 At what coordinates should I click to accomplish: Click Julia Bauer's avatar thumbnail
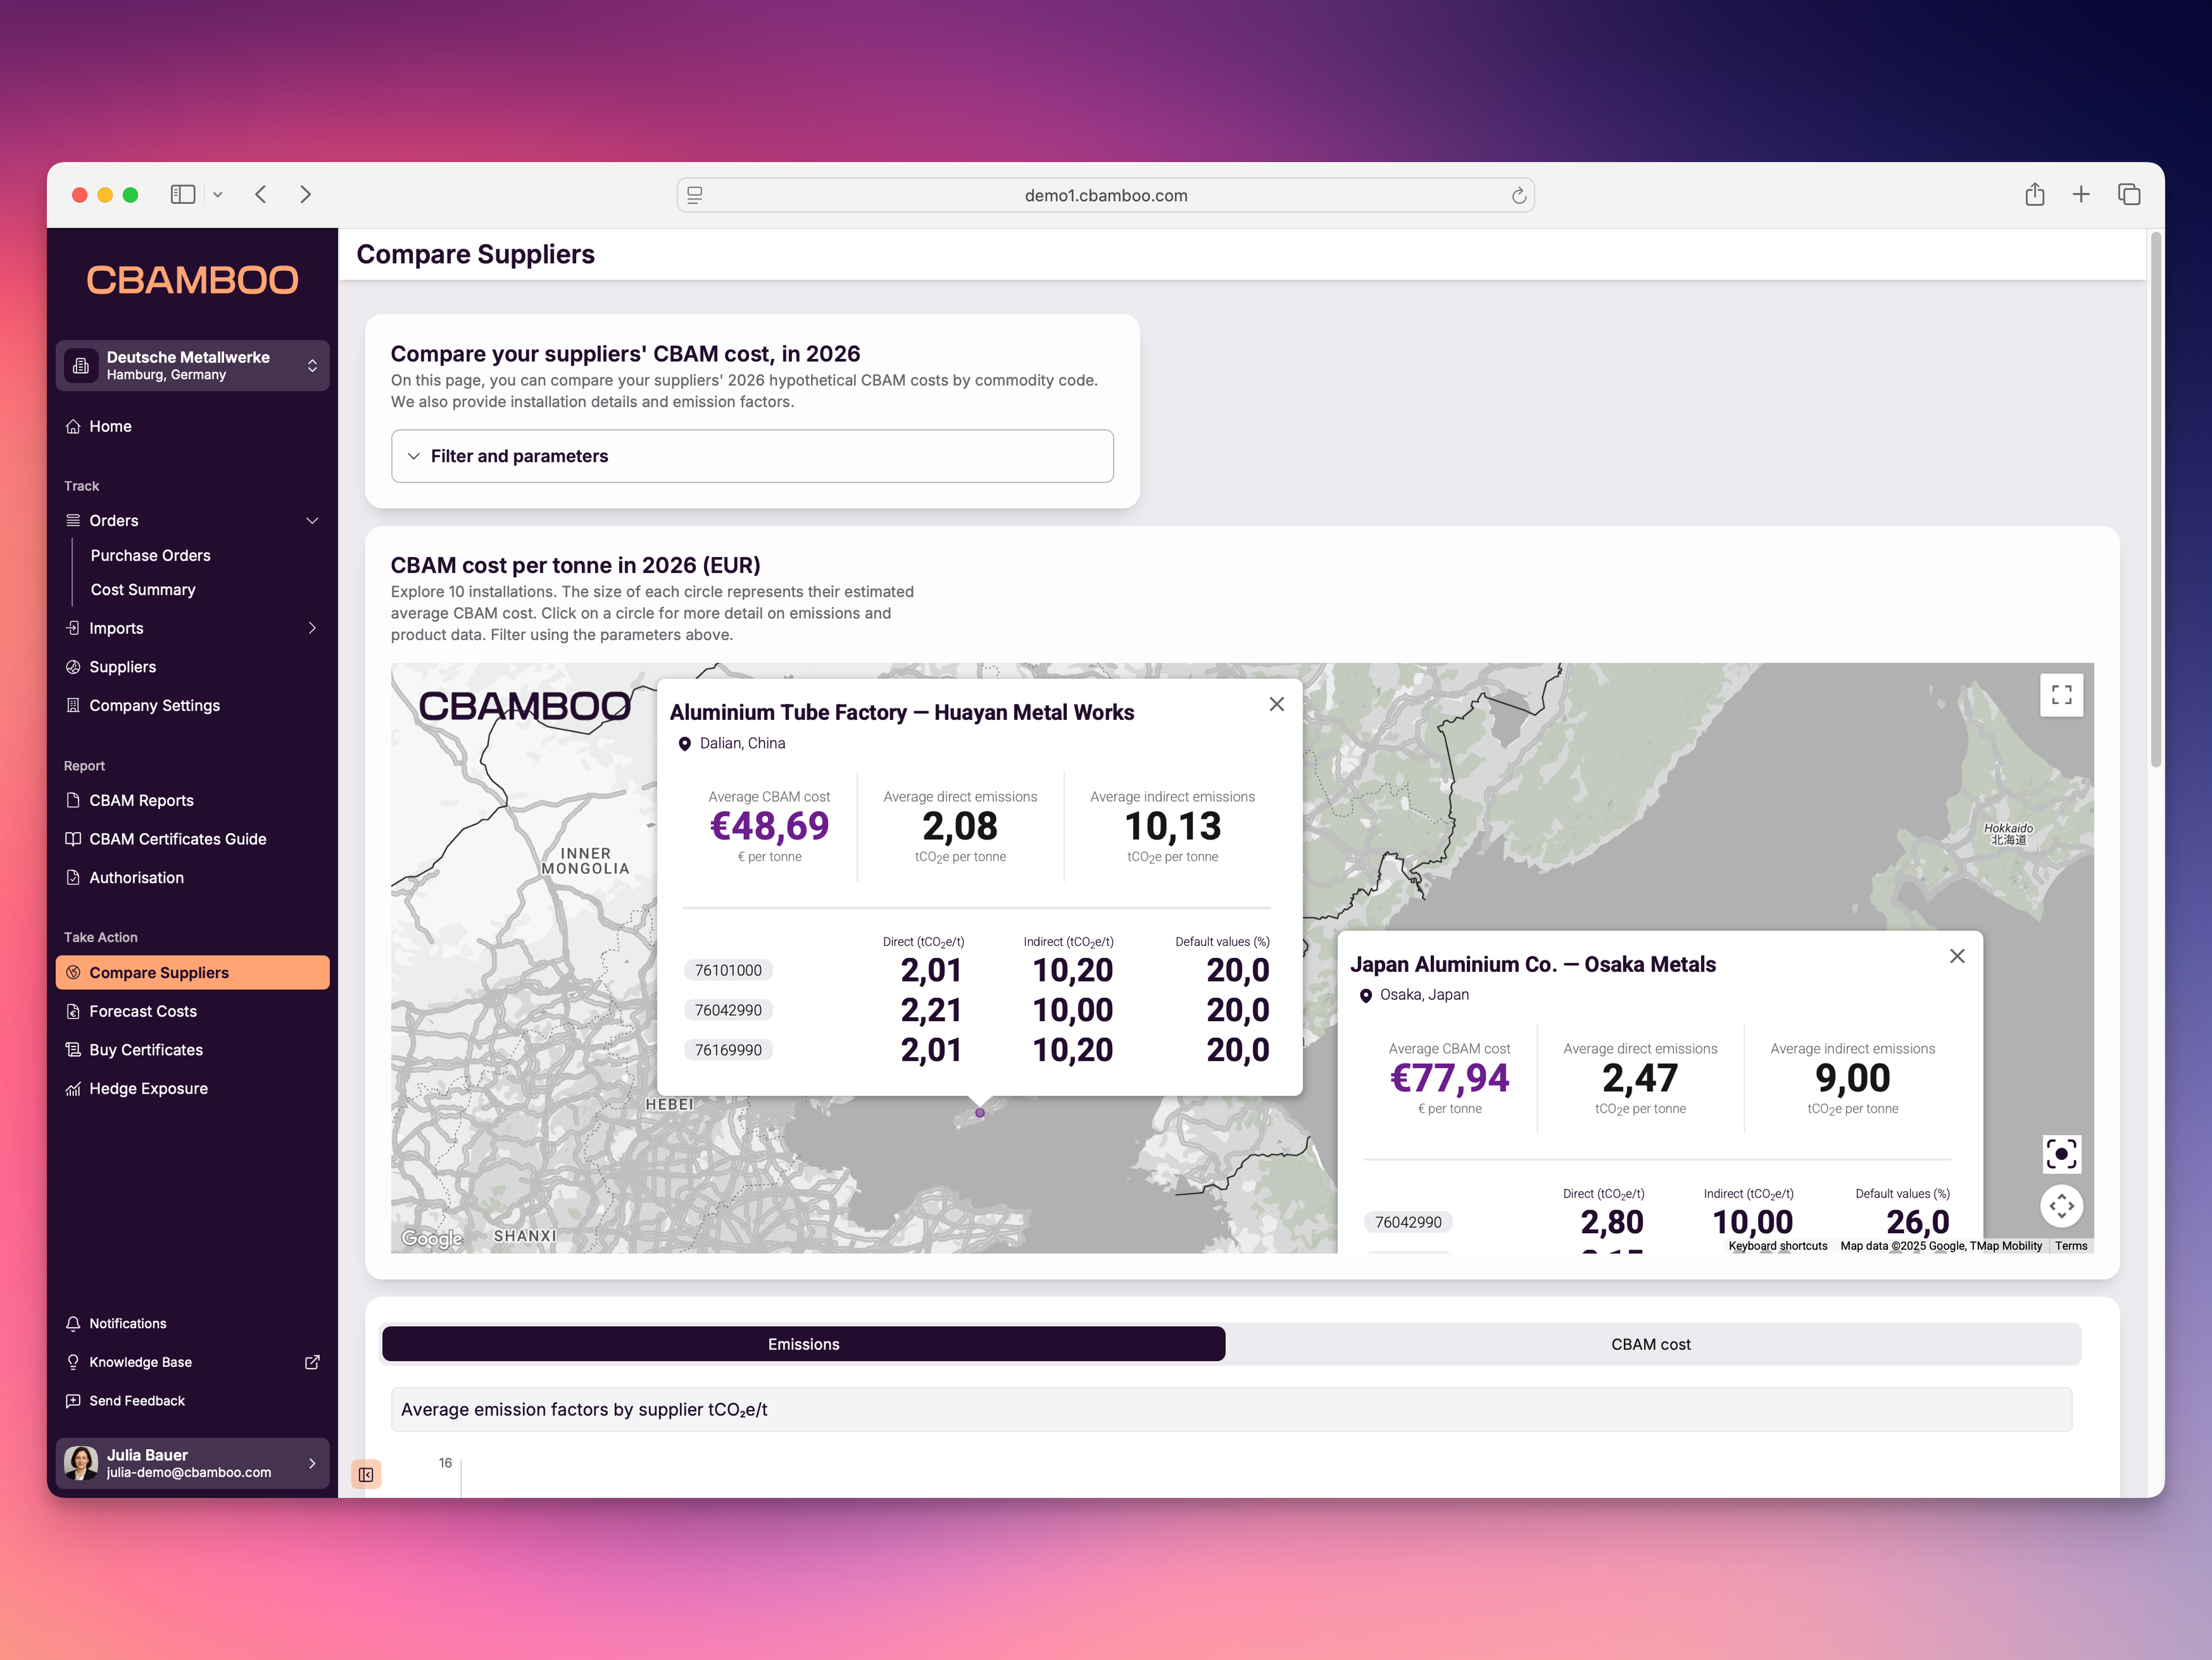click(81, 1463)
